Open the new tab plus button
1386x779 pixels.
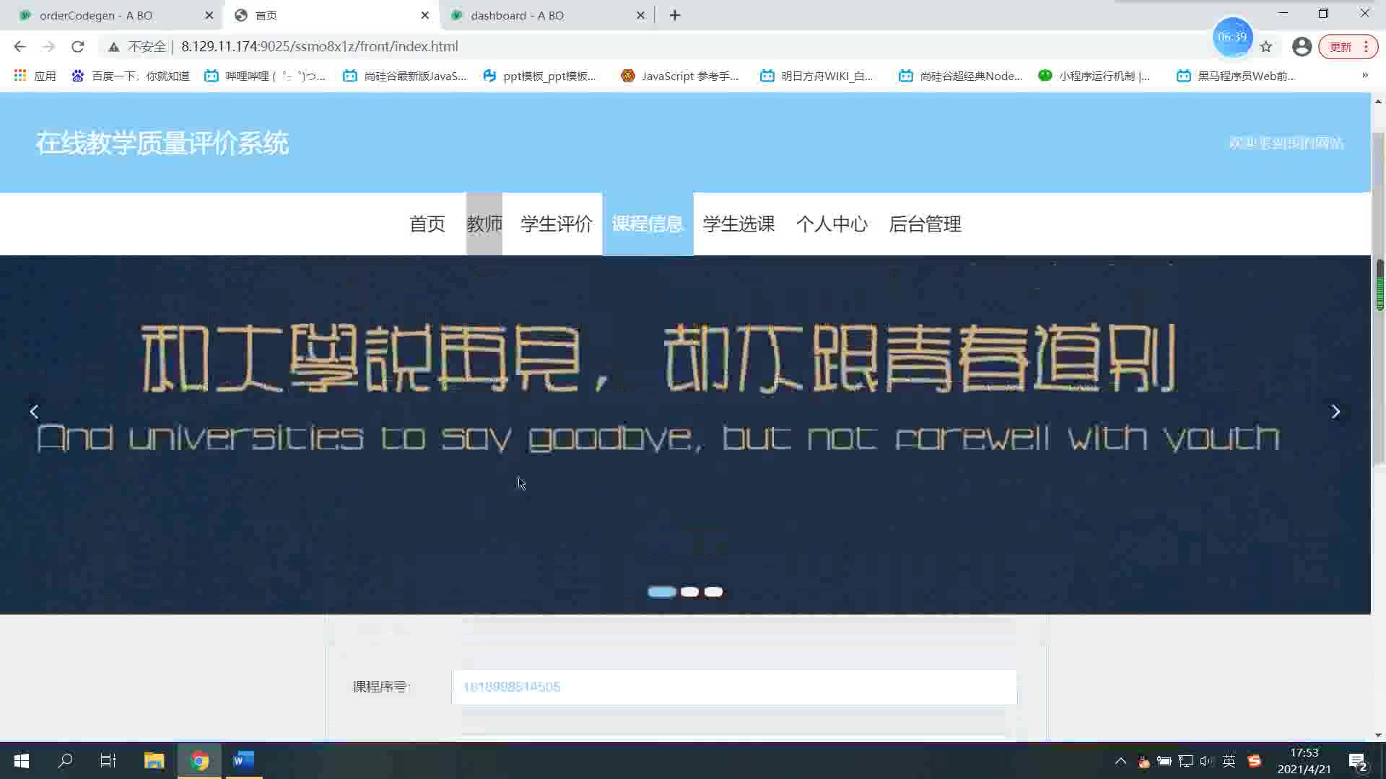pyautogui.click(x=675, y=15)
